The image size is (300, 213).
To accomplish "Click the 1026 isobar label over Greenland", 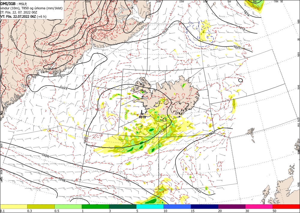I will click(x=71, y=27).
